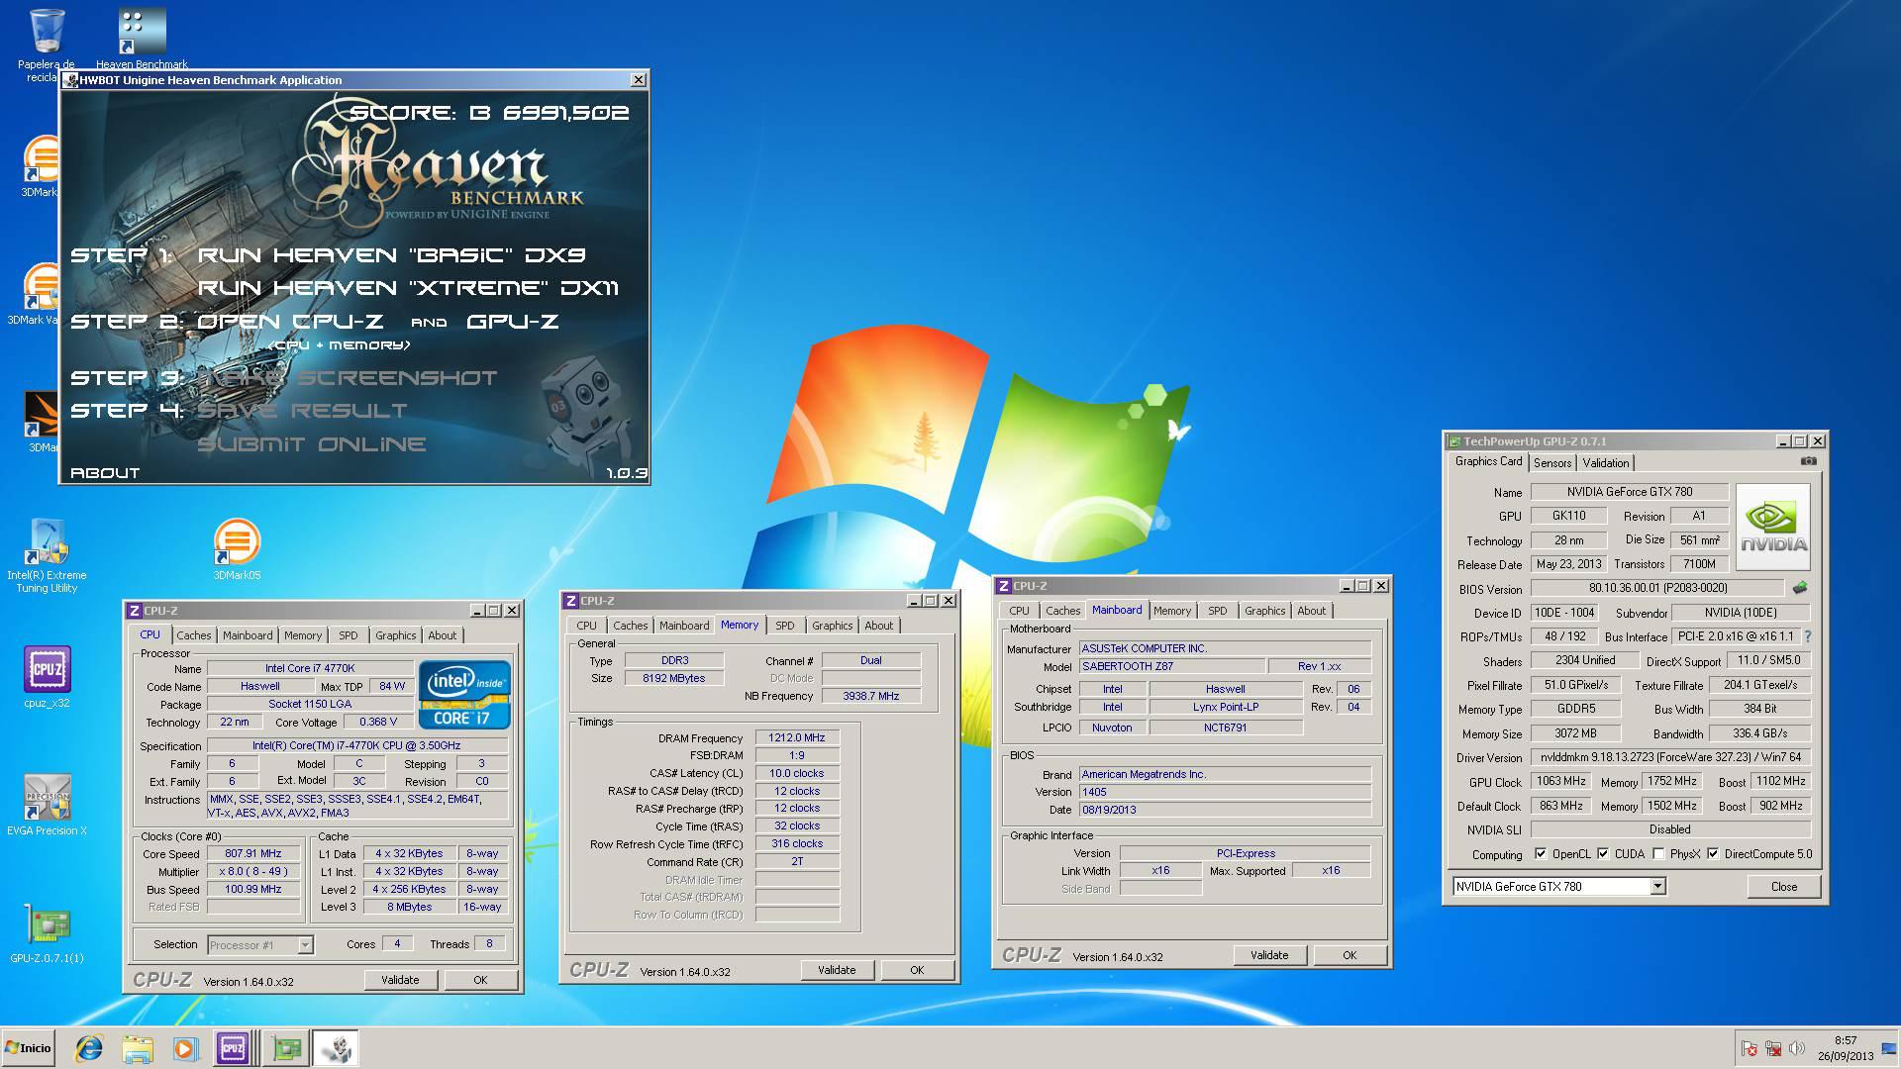Viewport: 1901px width, 1069px height.
Task: Toggle the CUDA checkbox in GPU-Z
Action: pos(1603,854)
